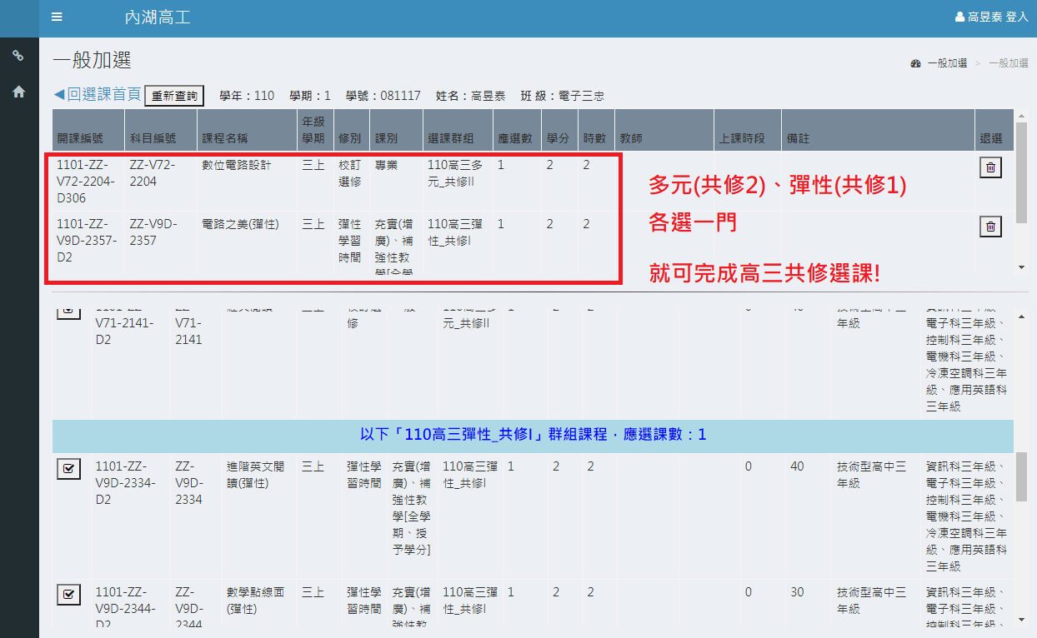Click the 課程名稱 column header
This screenshot has width=1037, height=638.
pyautogui.click(x=225, y=138)
